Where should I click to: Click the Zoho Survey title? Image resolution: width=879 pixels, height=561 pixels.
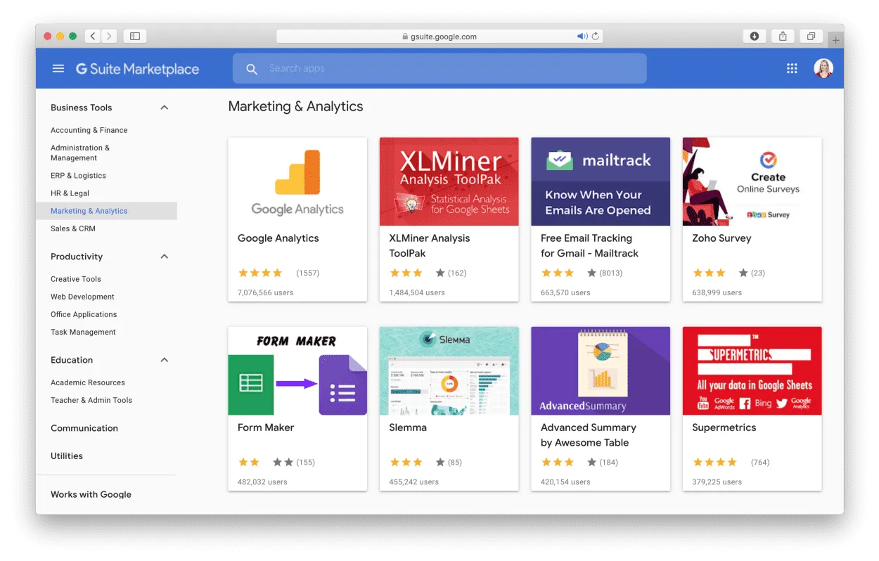pos(721,238)
